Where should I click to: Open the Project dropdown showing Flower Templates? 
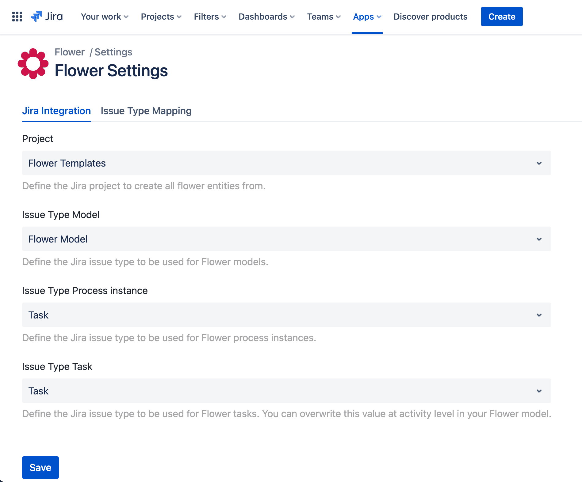point(286,163)
